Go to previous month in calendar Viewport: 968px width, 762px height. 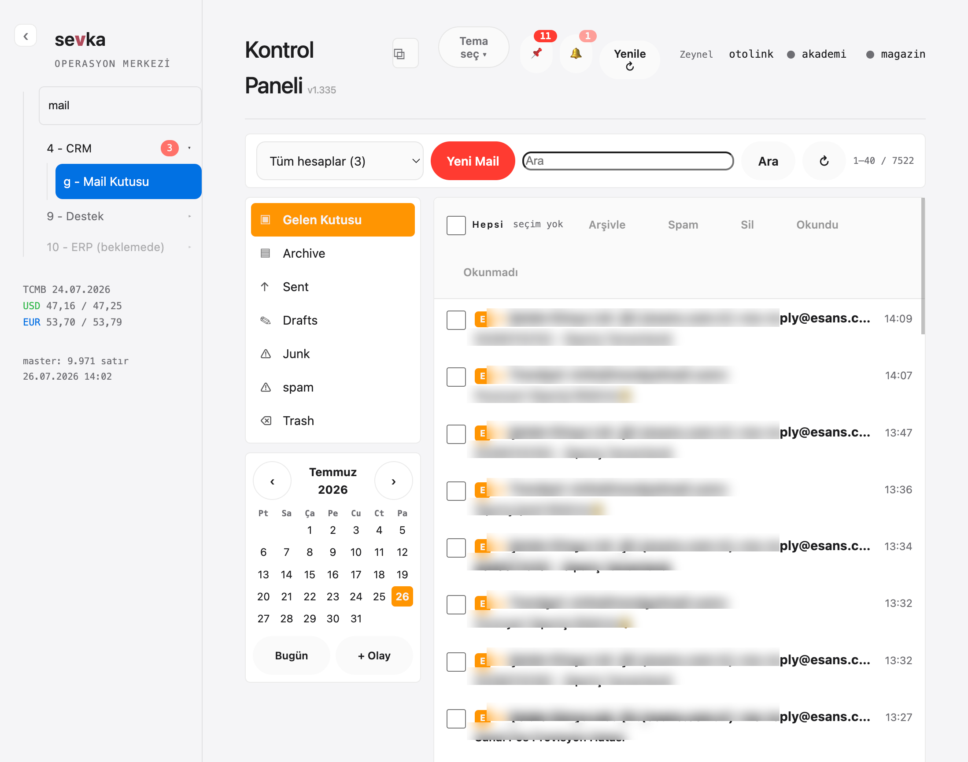pyautogui.click(x=272, y=481)
